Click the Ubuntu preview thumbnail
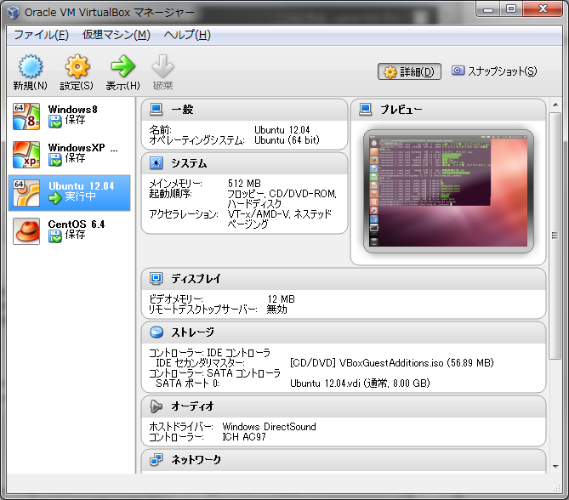Viewport: 569px width, 500px height. [448, 191]
